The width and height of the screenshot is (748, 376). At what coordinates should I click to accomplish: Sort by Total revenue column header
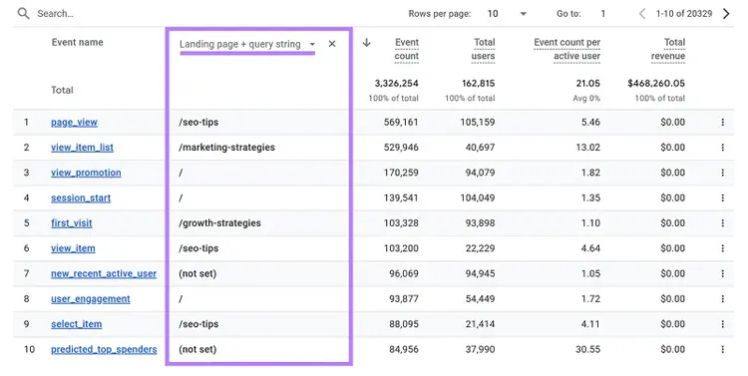pos(668,49)
